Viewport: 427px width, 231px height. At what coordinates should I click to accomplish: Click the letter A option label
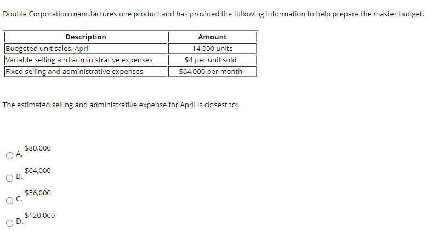point(19,154)
